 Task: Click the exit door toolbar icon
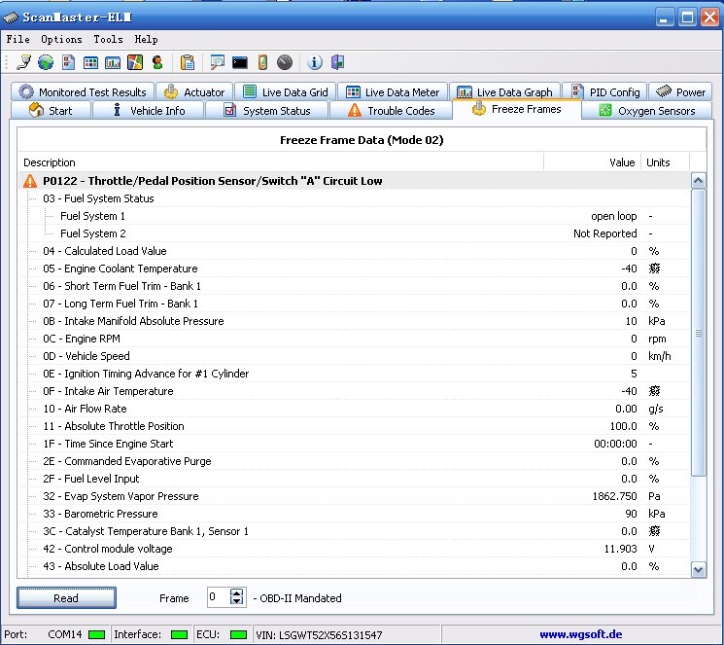pyautogui.click(x=337, y=62)
